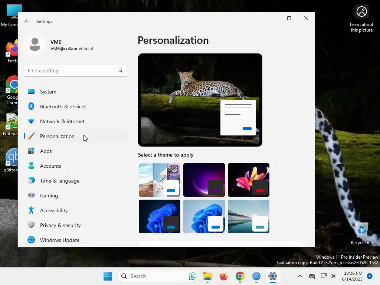Viewport: 380px width, 285px height.
Task: Select the Notepad++ desktop shortcut
Action: pos(10,125)
